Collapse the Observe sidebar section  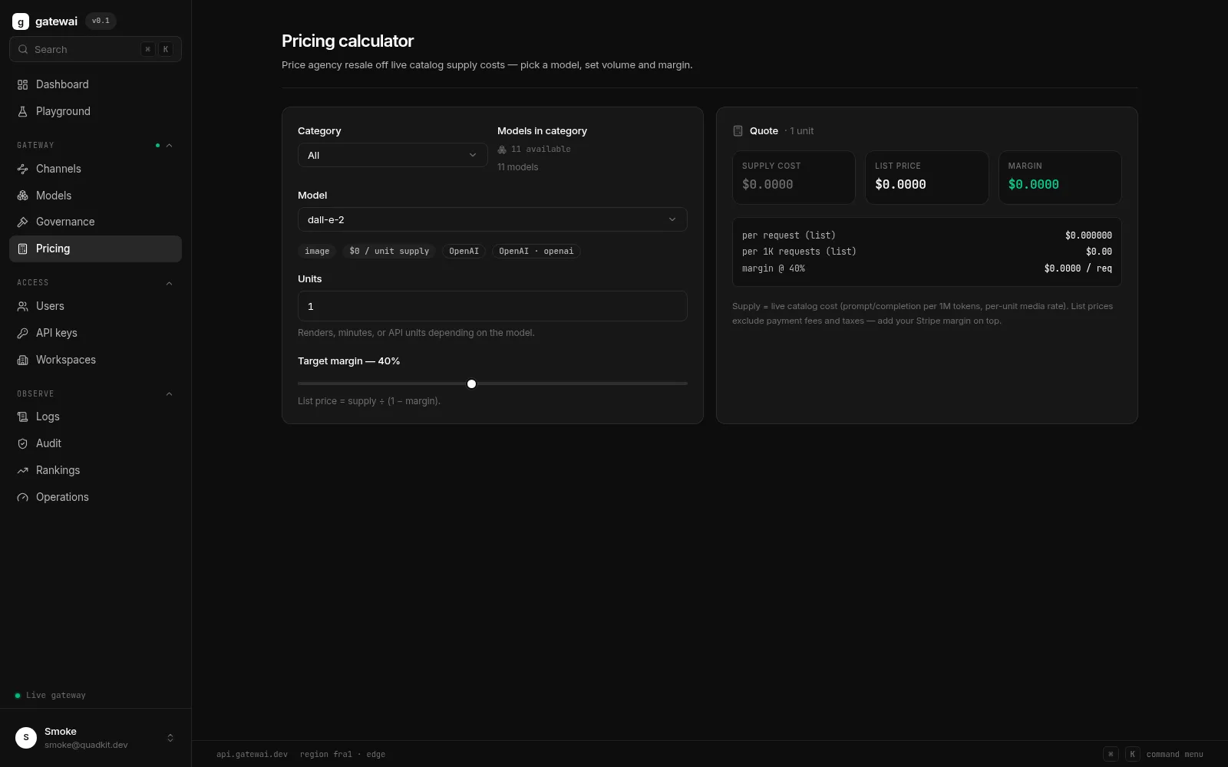(x=169, y=393)
